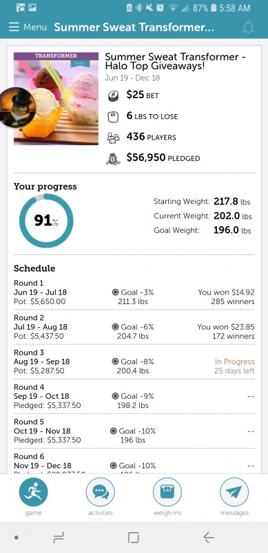This screenshot has height=553, width=268.
Task: Tap the Summer Sweat Transformer game title
Action: coord(175,62)
